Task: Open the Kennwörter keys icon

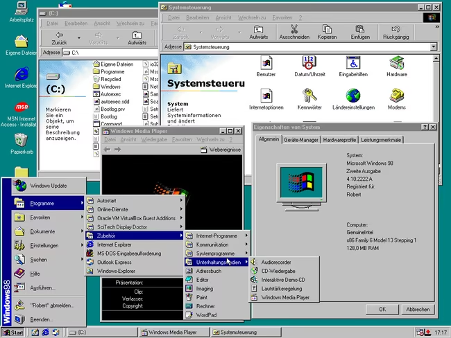Action: click(x=309, y=99)
